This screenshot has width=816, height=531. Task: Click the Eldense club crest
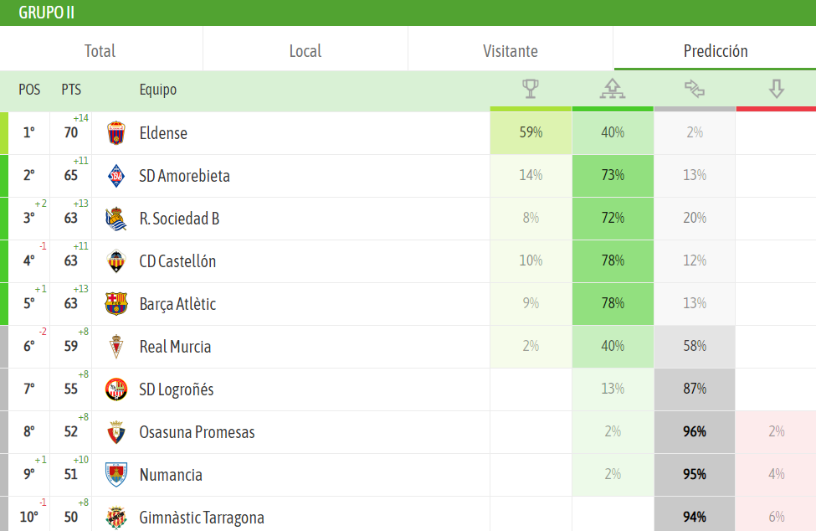coord(116,133)
